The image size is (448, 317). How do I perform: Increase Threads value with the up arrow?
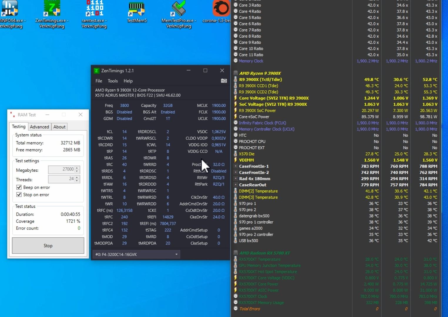[x=77, y=177]
